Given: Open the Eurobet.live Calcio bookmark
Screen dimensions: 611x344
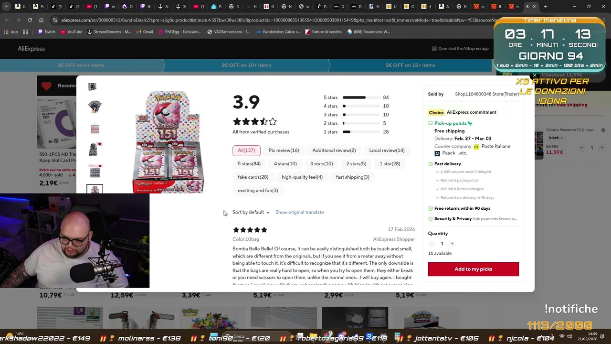Looking at the screenshot, I should coord(278,32).
